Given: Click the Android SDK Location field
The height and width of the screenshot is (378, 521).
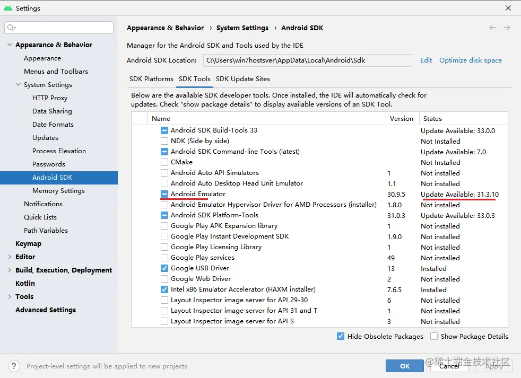Looking at the screenshot, I should coord(307,60).
